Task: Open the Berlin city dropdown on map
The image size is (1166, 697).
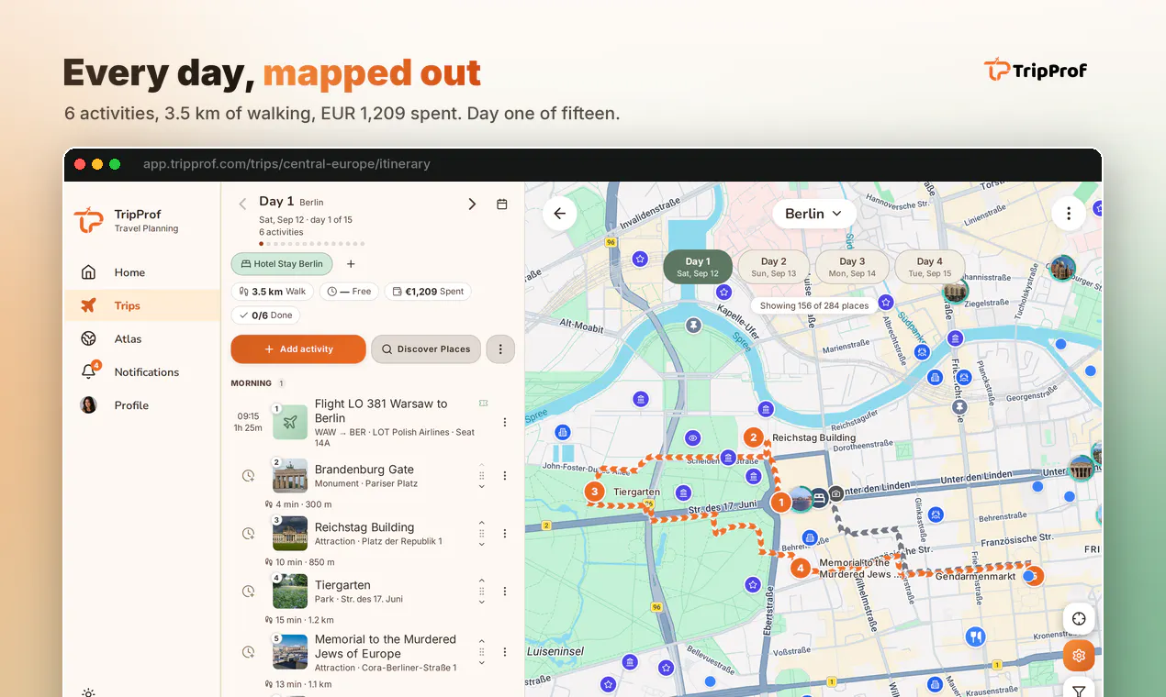Action: (813, 214)
